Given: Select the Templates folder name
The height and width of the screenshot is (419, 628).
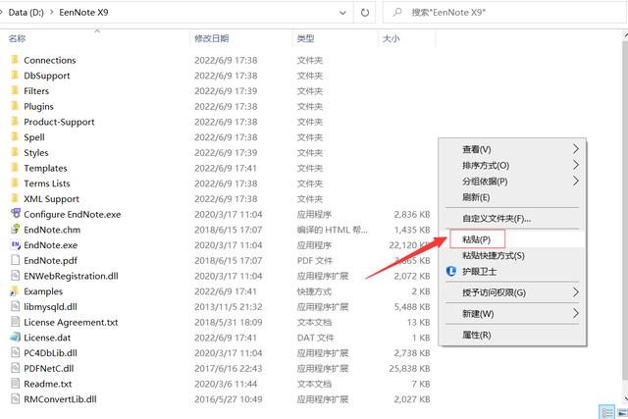Looking at the screenshot, I should 45,168.
